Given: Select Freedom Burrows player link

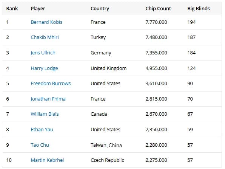Looking at the screenshot, I should [x=51, y=83].
